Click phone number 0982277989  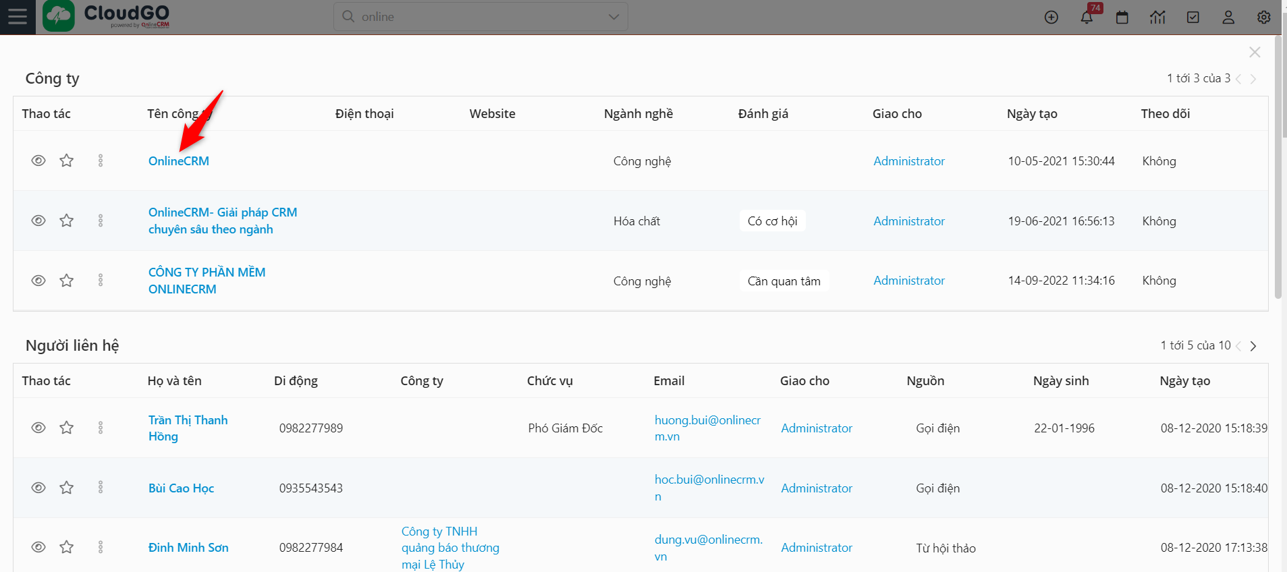[x=311, y=428]
